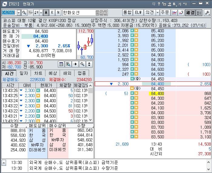Viewport: 212px width, 173px height.
Task: Click the greyed document-arrow icon beside search
Action: coord(30,13)
